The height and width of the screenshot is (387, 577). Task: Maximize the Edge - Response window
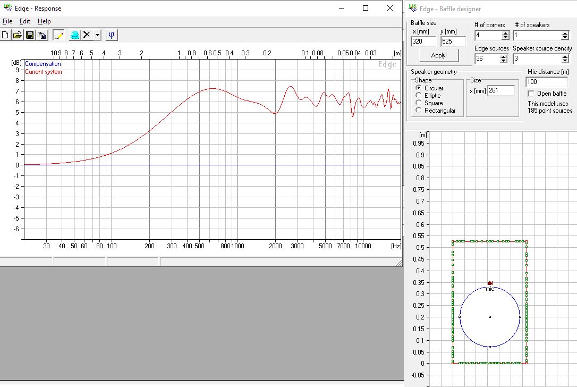tap(366, 8)
